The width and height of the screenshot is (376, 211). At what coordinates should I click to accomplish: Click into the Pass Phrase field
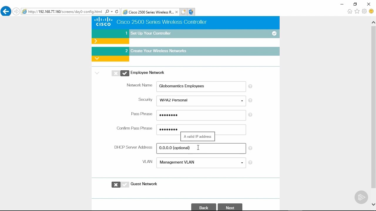pyautogui.click(x=201, y=115)
